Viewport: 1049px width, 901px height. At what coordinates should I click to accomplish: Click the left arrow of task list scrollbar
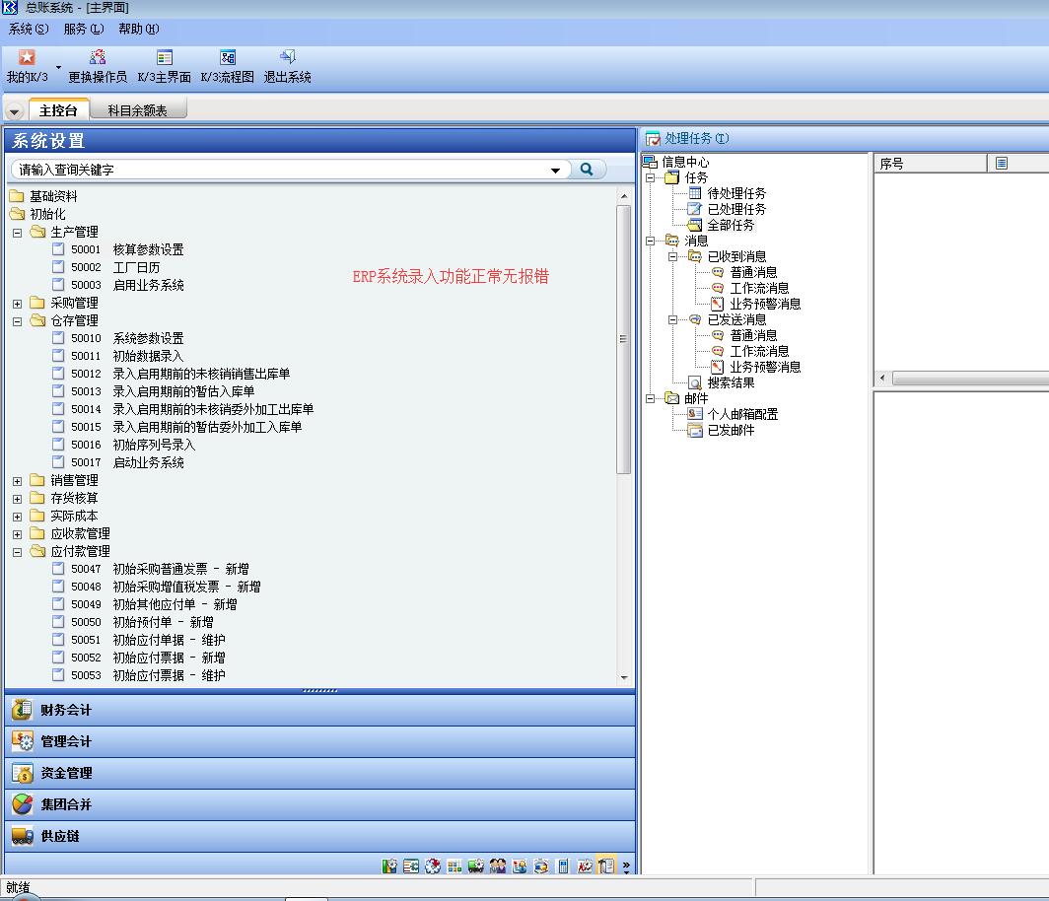click(882, 379)
